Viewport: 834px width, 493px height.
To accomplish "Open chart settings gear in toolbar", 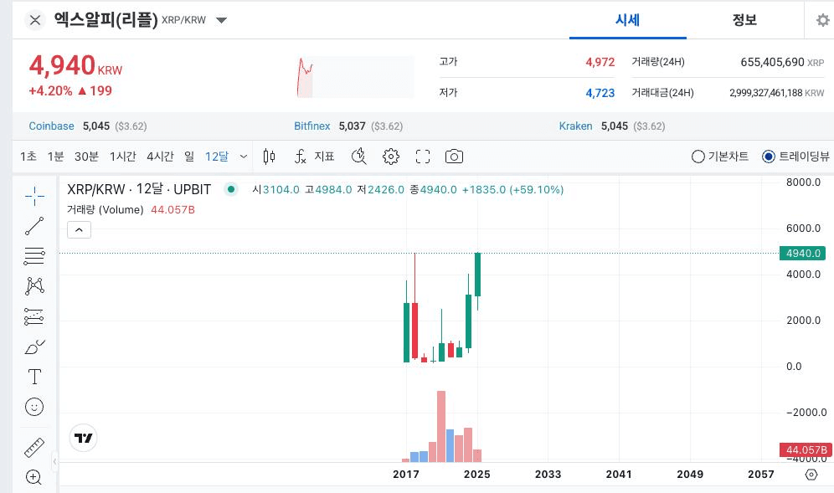I will click(391, 157).
